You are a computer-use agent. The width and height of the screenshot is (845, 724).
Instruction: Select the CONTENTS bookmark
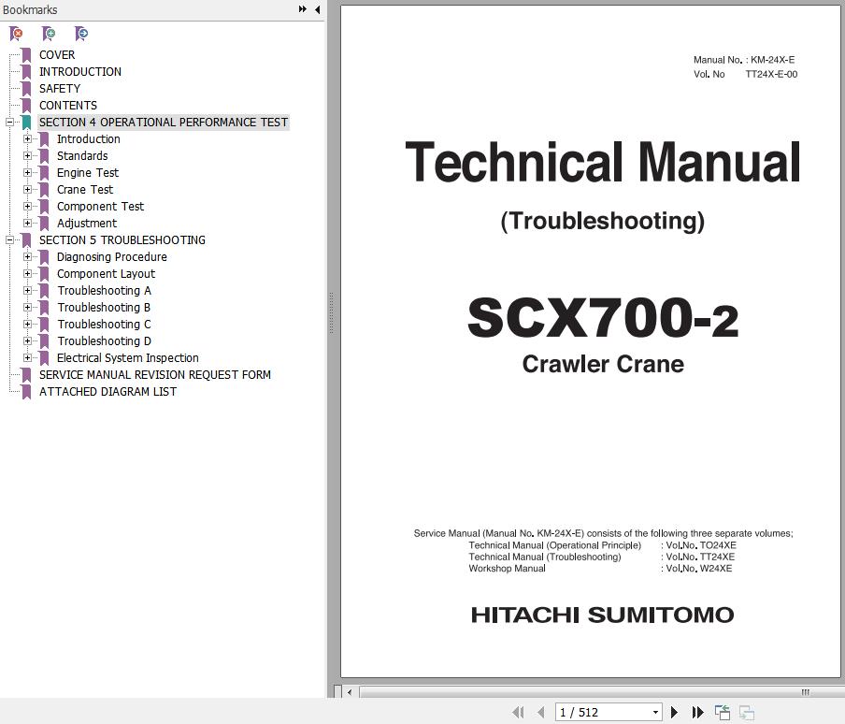(x=68, y=106)
